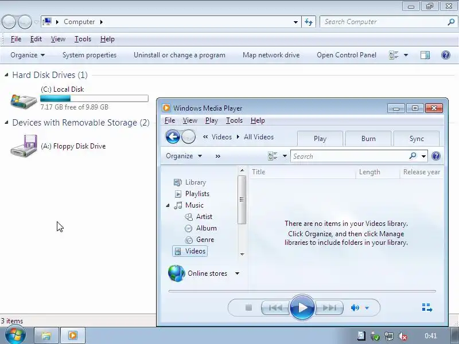Select the Local Disk (C:) drive icon

tap(24, 101)
